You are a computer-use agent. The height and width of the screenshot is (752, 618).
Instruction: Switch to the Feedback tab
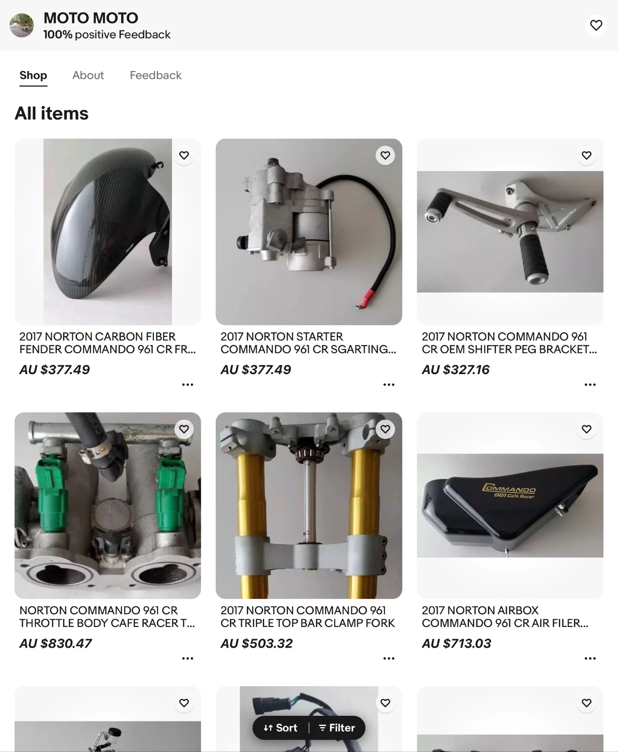(156, 75)
